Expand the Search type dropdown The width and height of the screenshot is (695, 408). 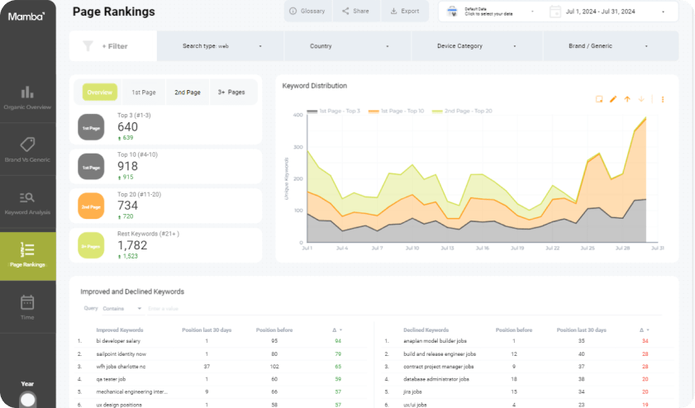(x=221, y=46)
